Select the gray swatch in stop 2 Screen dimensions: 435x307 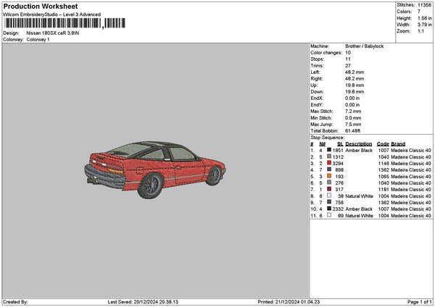329,156
